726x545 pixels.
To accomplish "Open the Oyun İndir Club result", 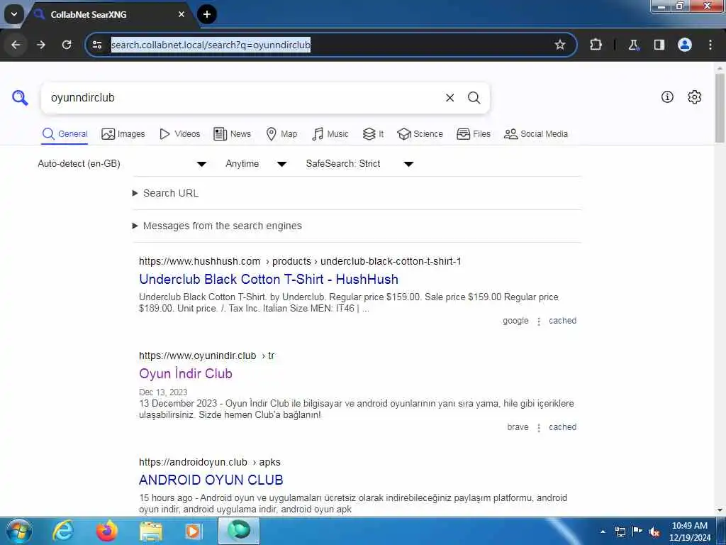I will pyautogui.click(x=186, y=373).
